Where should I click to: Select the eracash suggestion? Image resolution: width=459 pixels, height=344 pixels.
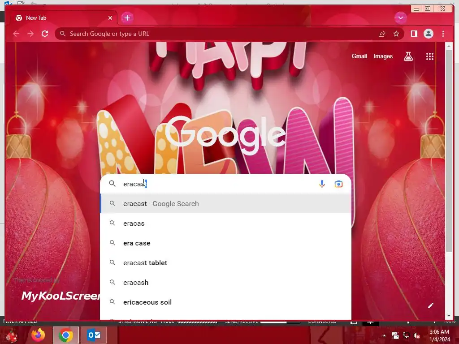click(226, 283)
